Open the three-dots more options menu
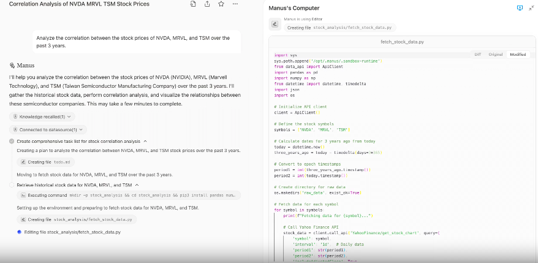 (x=235, y=4)
